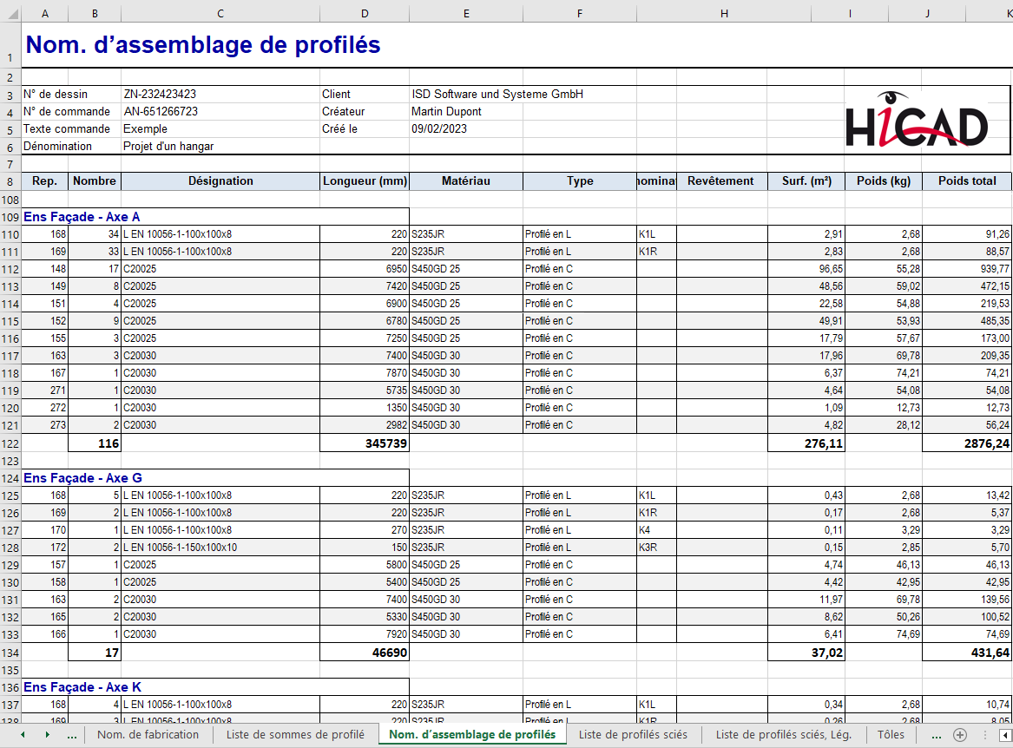Viewport: 1013px width, 748px height.
Task: Select column A header
Action: click(x=44, y=13)
